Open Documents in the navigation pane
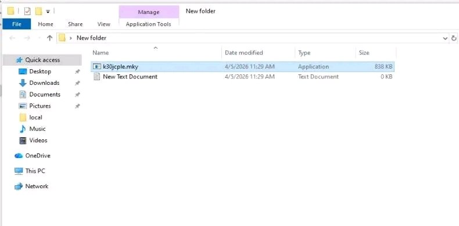The image size is (459, 226). click(45, 94)
